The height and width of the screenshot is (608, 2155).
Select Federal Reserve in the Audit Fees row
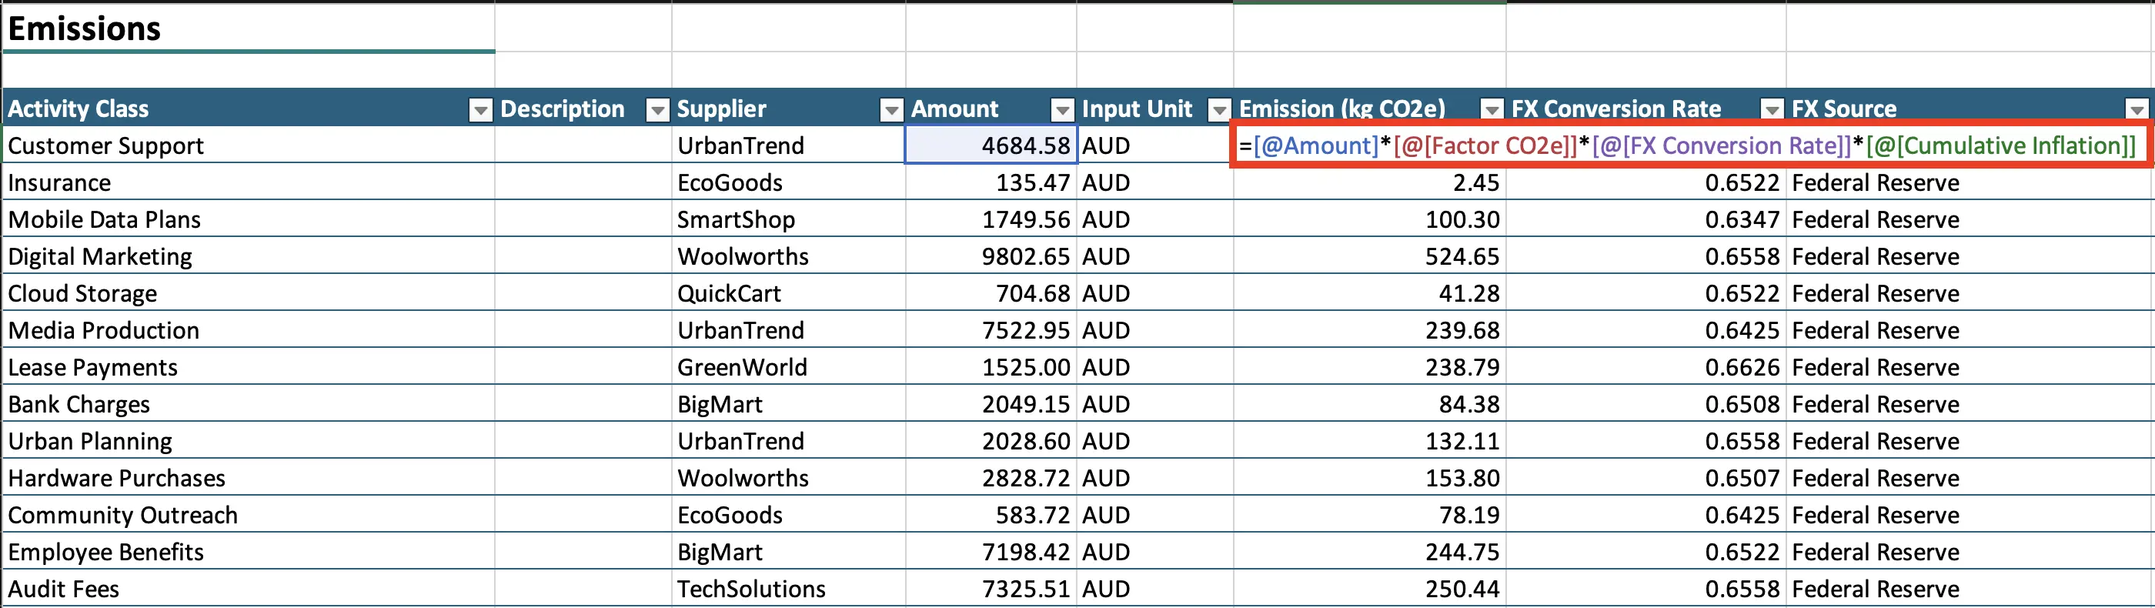click(1970, 588)
